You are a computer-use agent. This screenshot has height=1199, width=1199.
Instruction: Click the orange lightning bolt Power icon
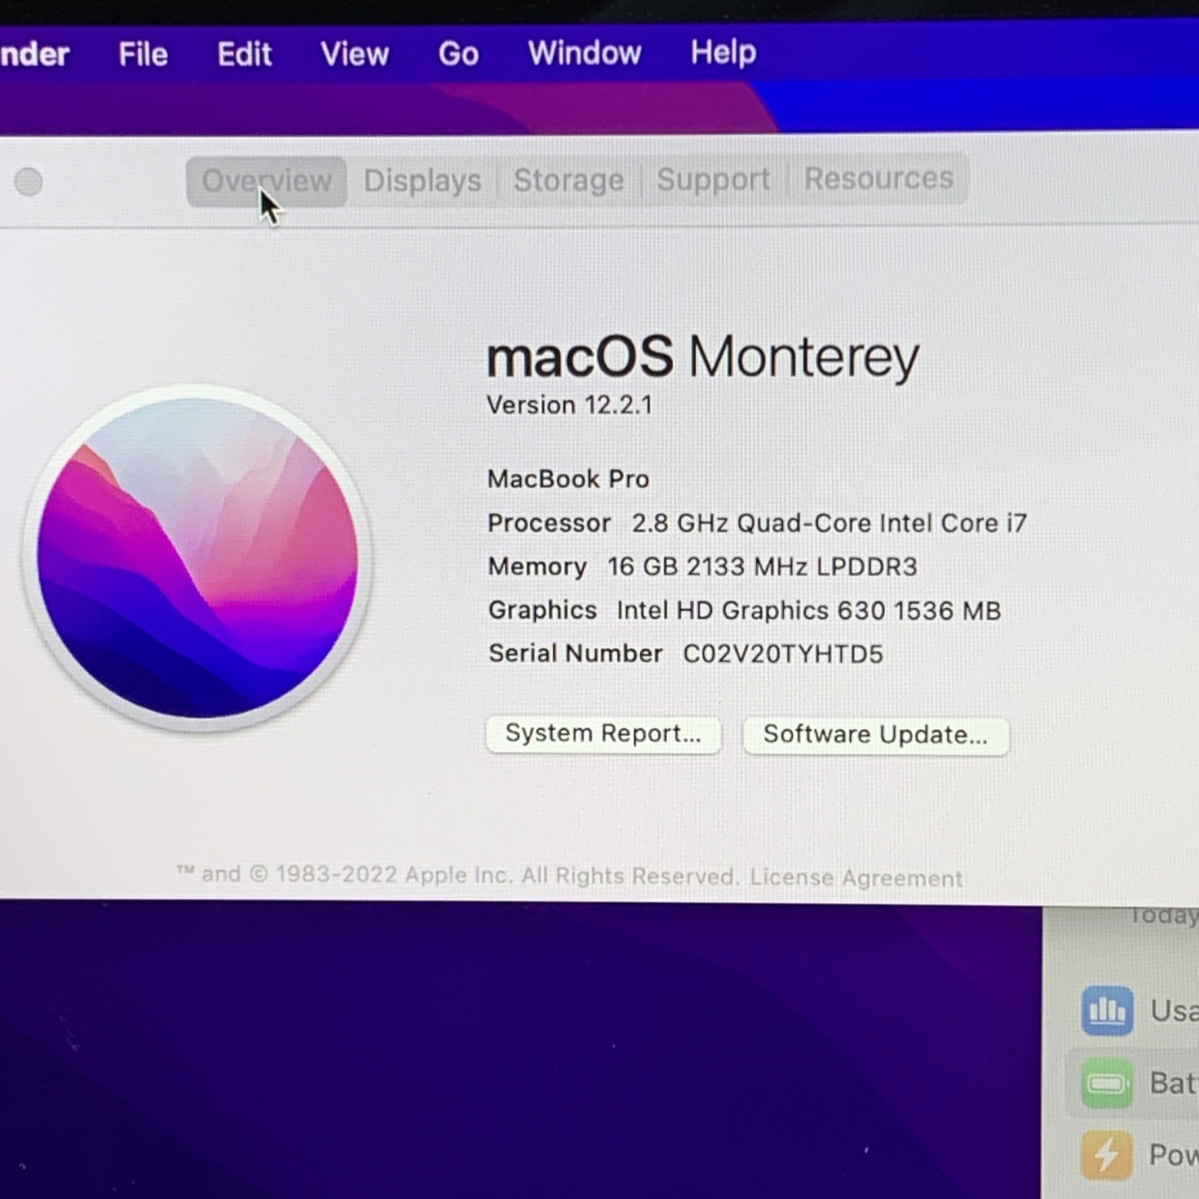1107,1155
